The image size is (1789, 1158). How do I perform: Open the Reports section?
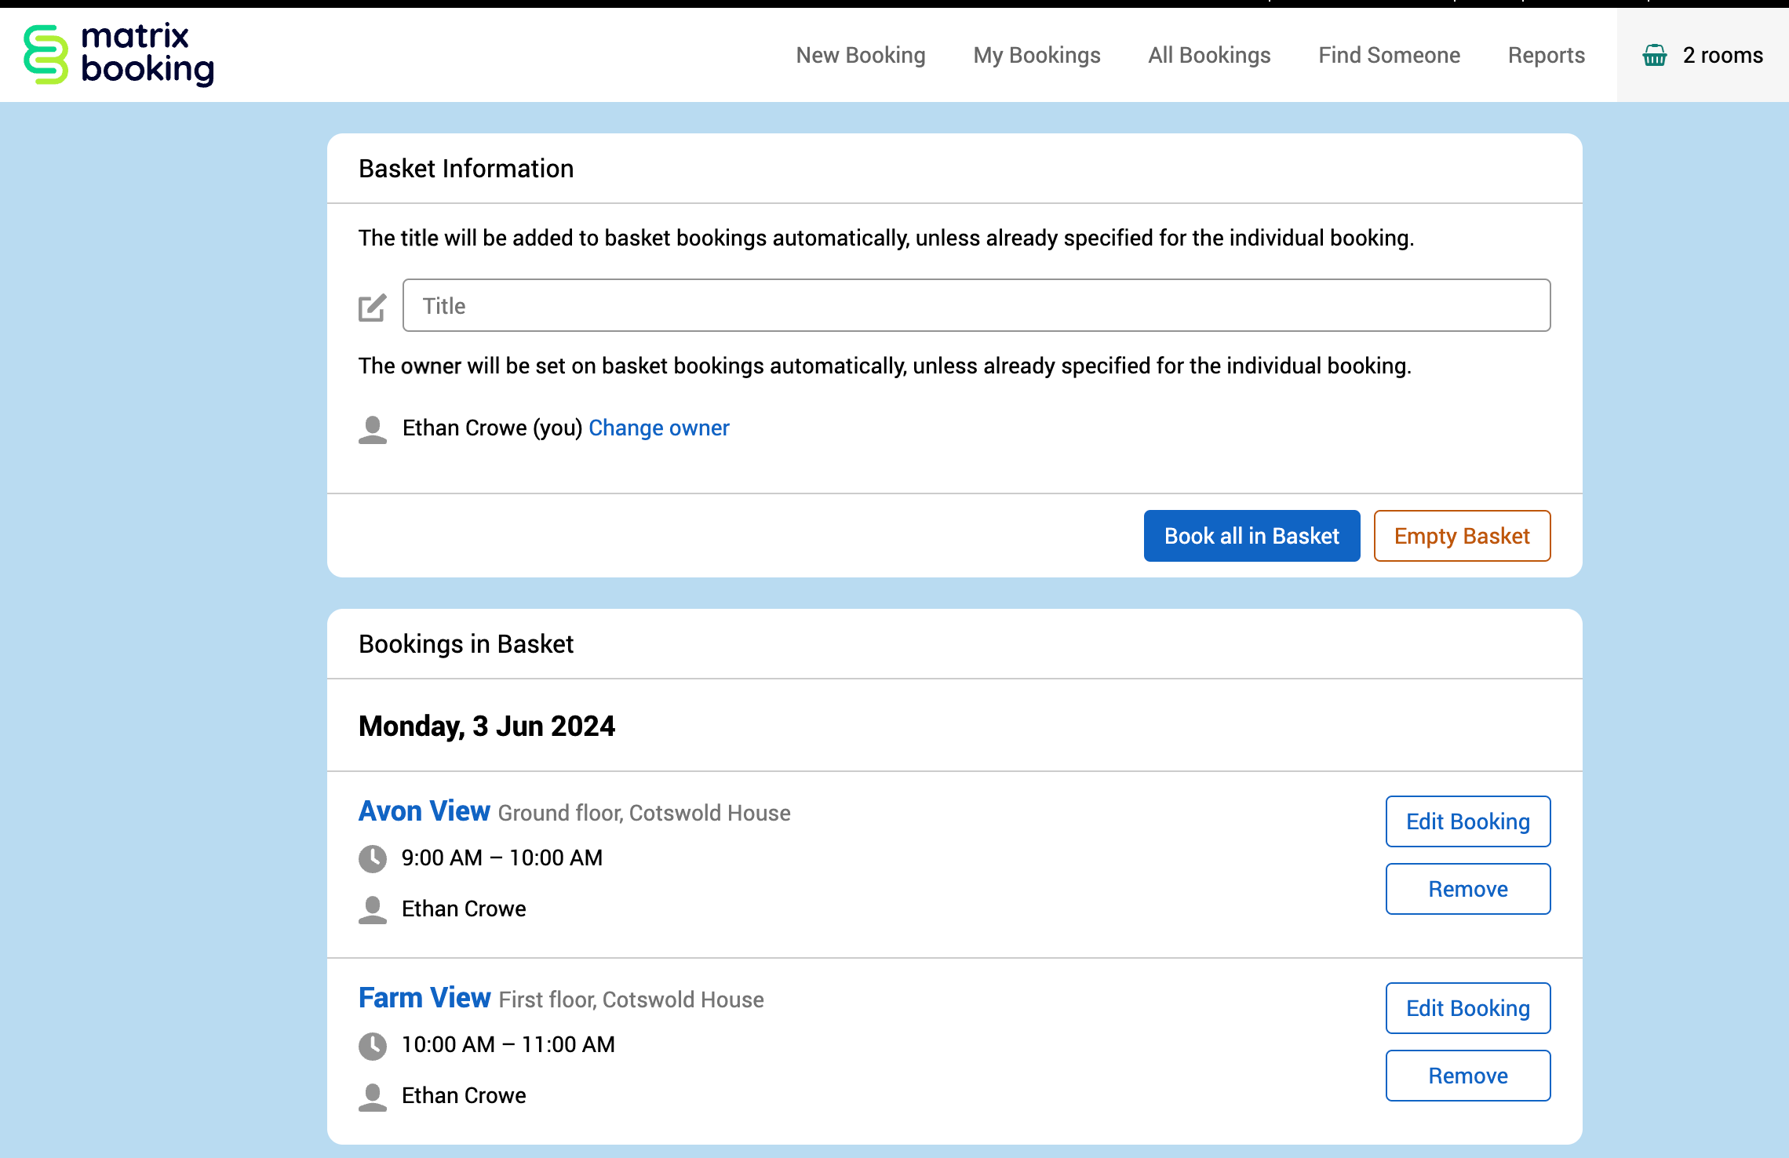[x=1546, y=55]
